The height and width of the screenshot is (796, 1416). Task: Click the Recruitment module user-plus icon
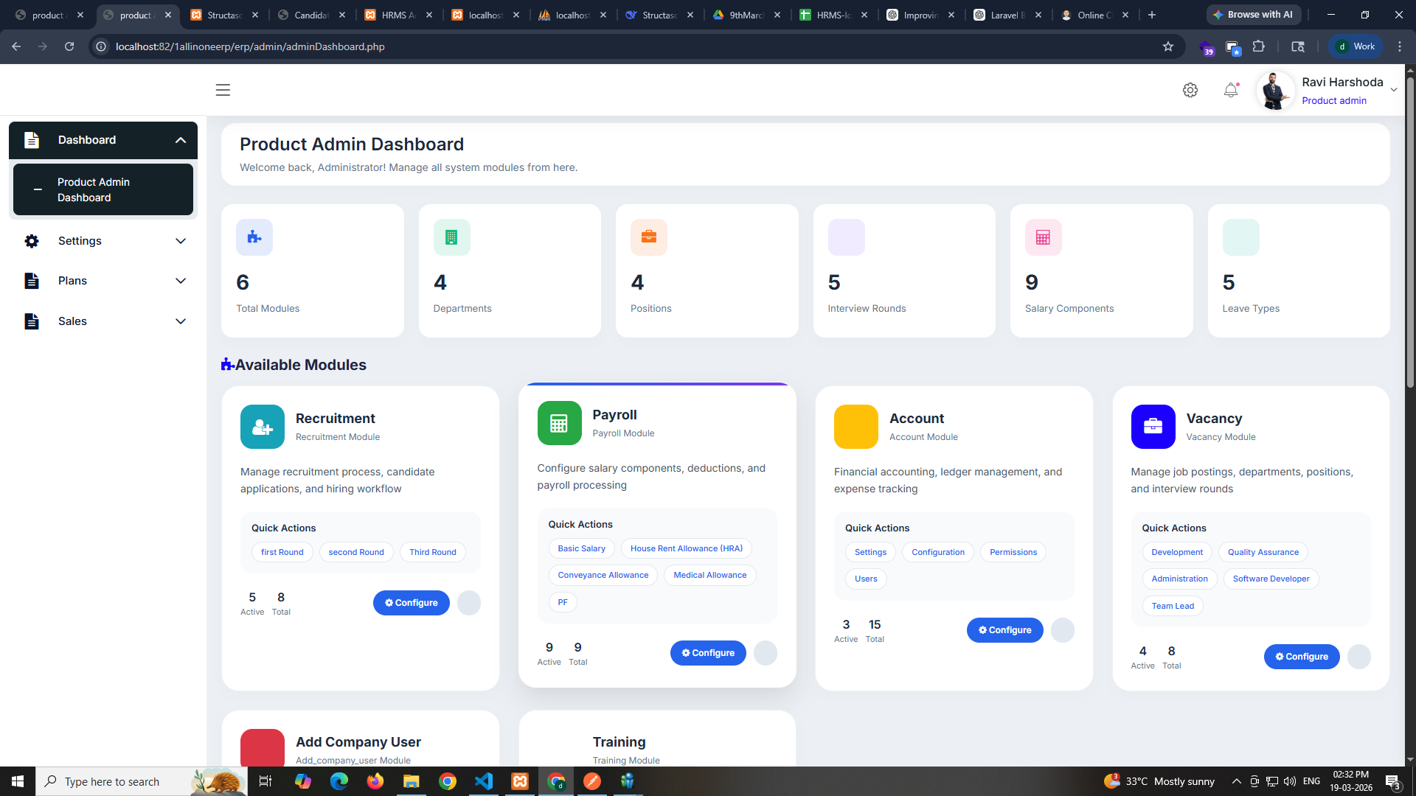[x=263, y=427]
